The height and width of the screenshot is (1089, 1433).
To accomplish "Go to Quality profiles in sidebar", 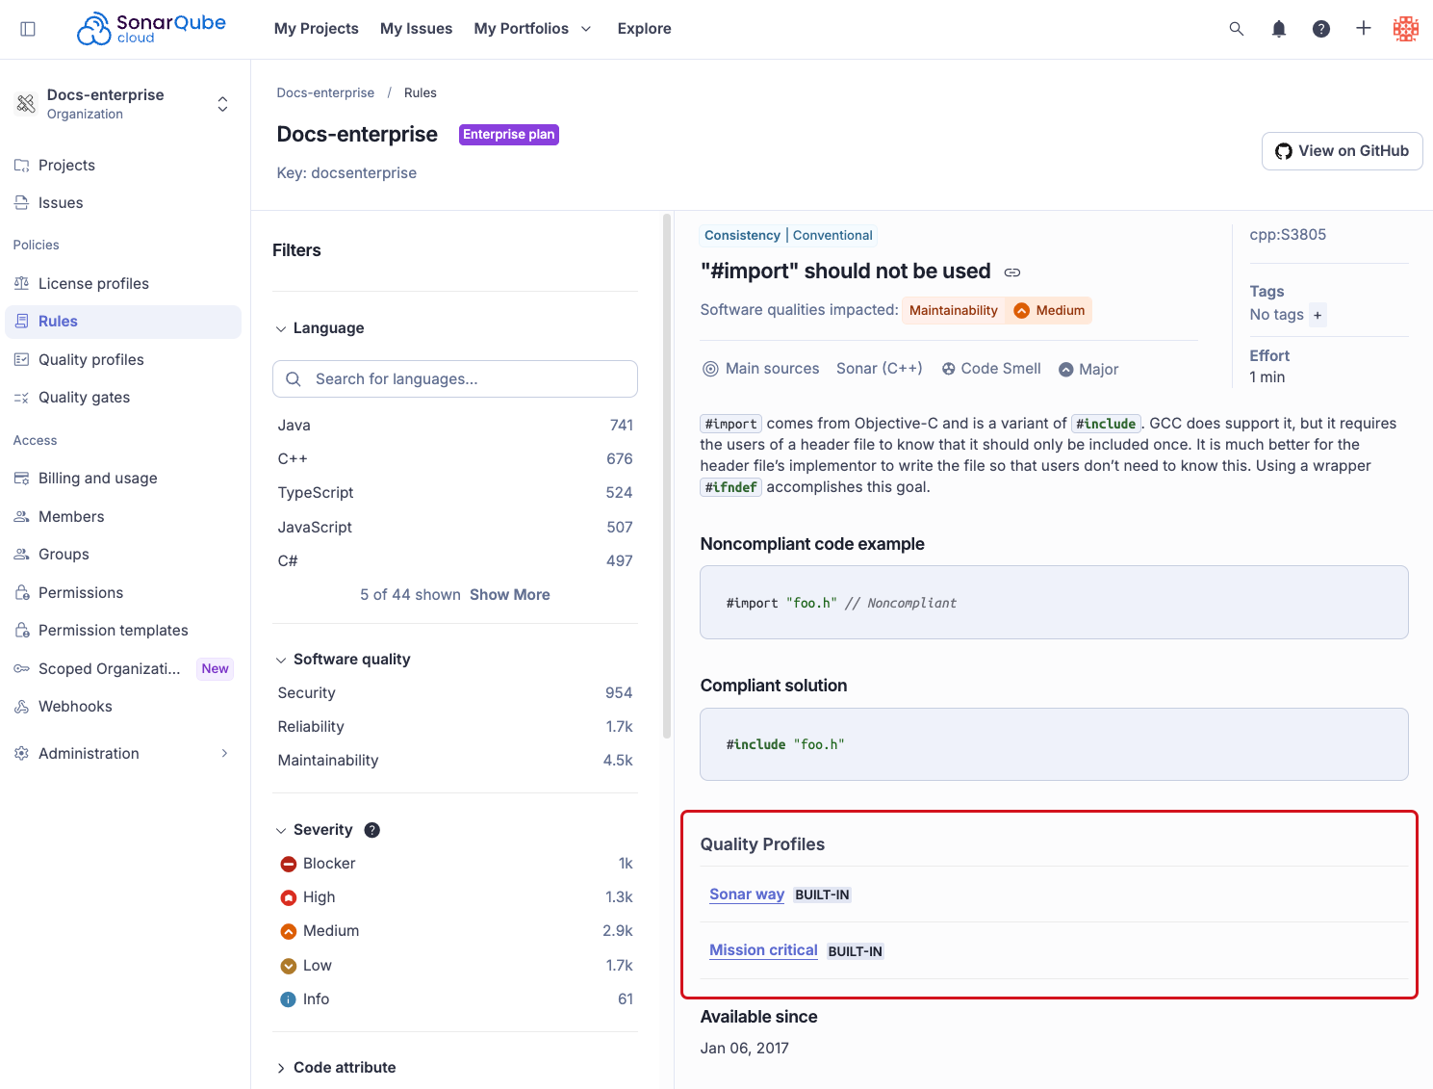I will (x=91, y=359).
